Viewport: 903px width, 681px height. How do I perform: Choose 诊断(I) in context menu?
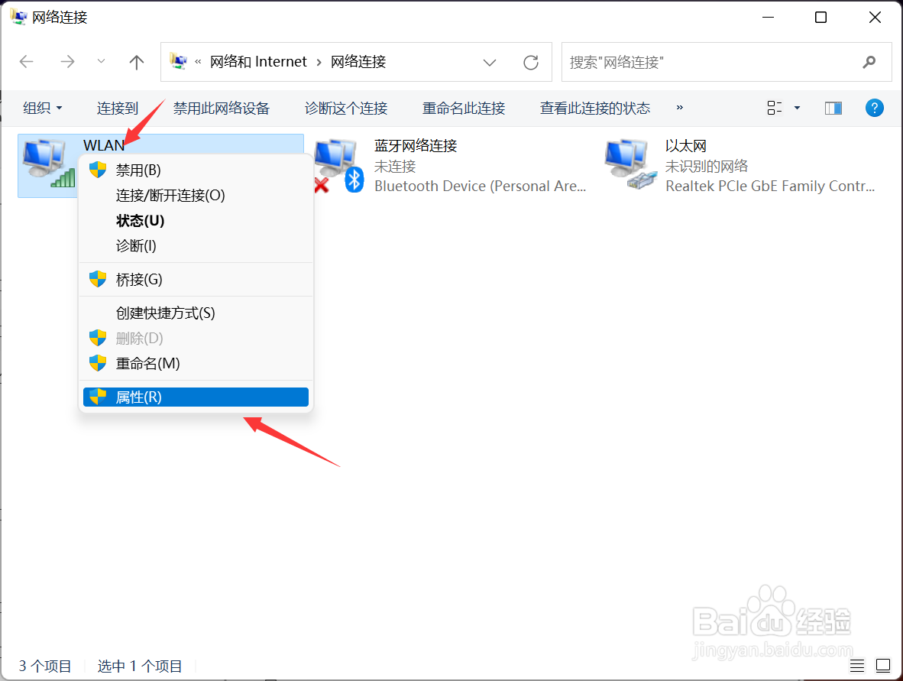click(196, 246)
